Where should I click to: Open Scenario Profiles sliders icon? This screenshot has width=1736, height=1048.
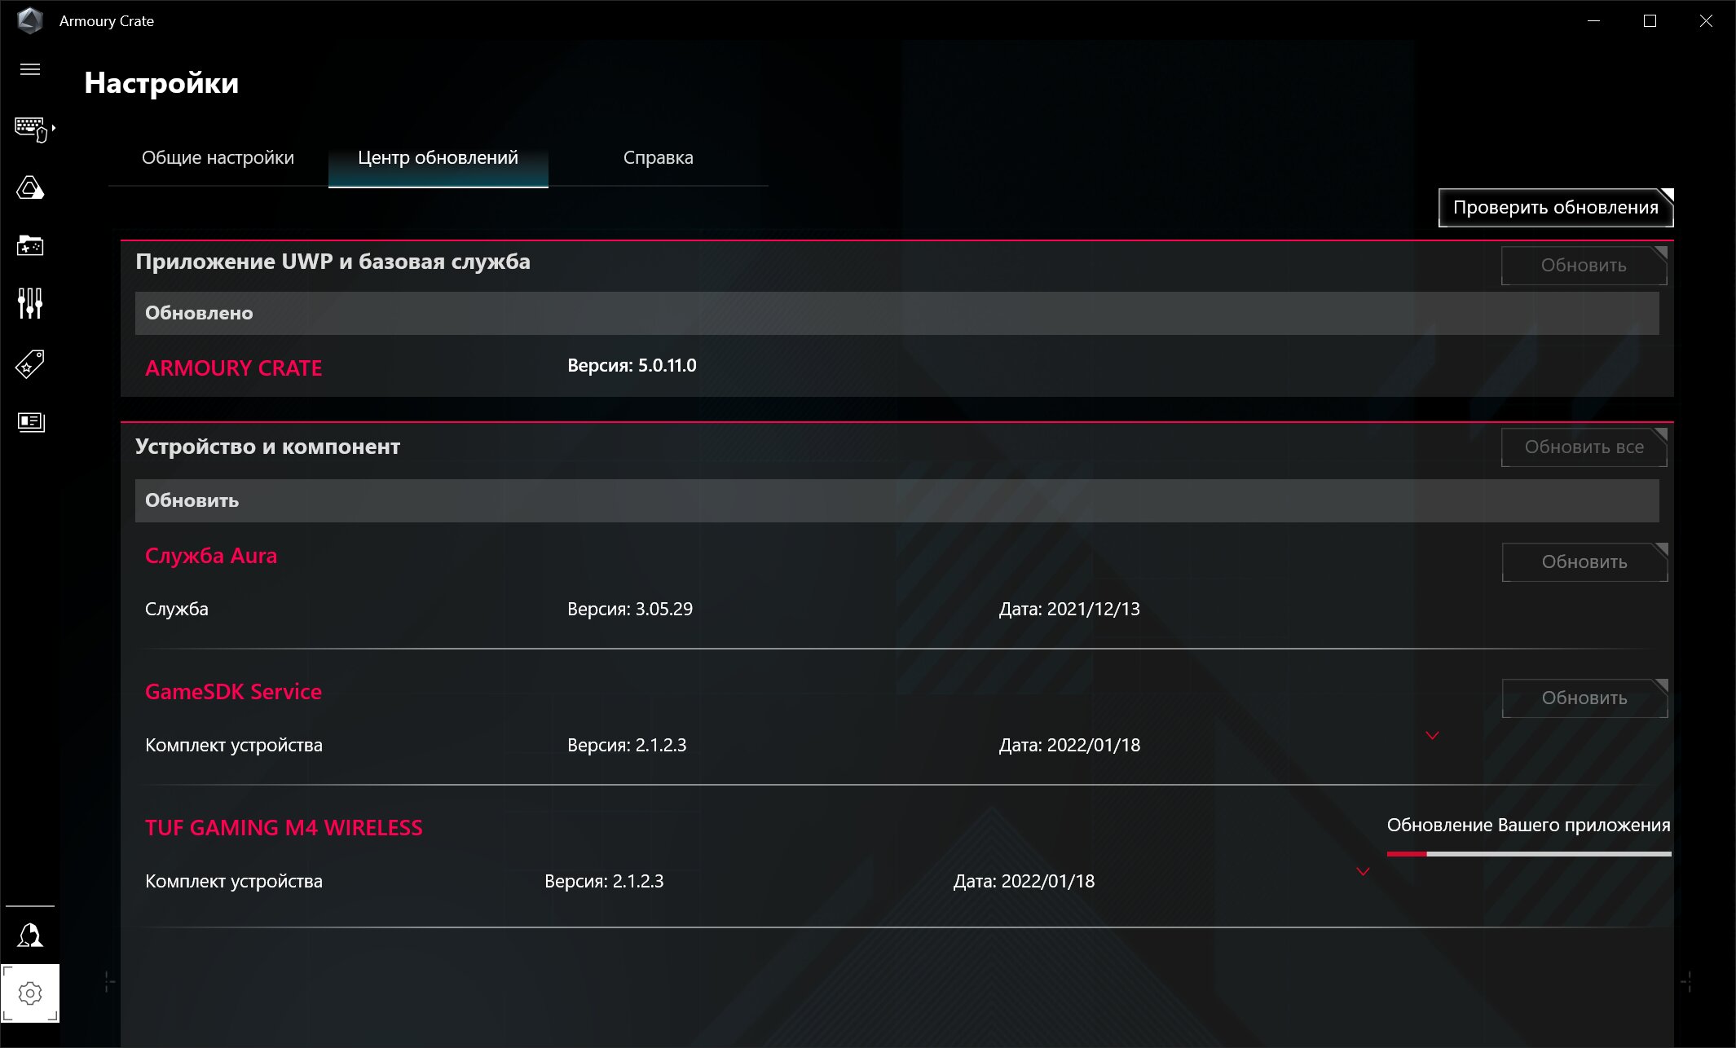point(30,303)
